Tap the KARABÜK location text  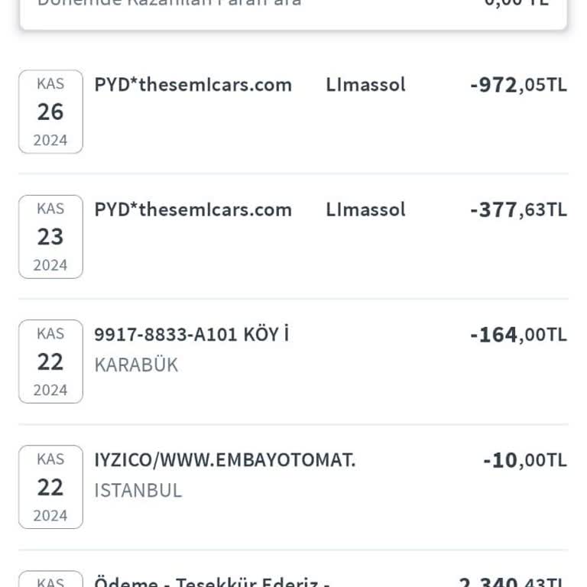pyautogui.click(x=136, y=365)
